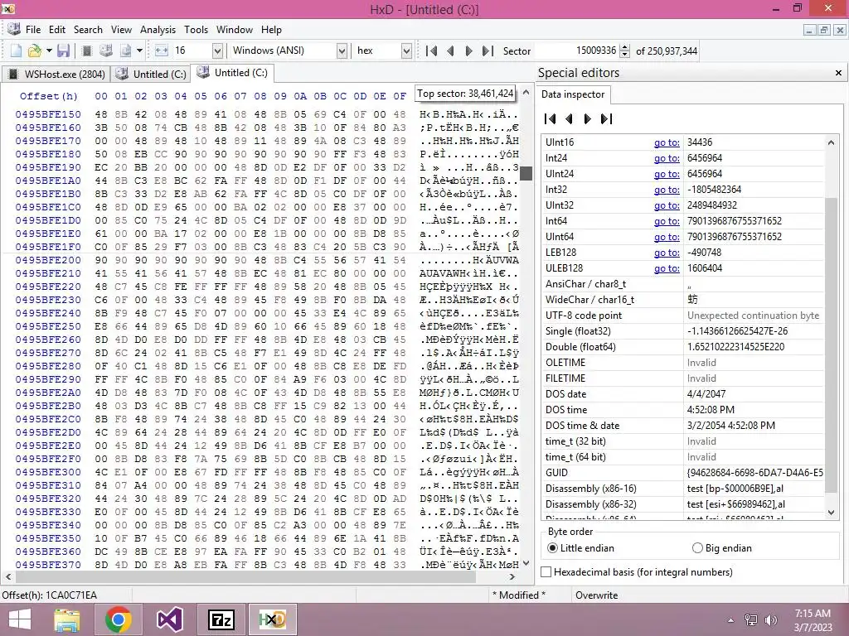This screenshot has height=636, width=849.
Task: Expand the Open file dropdown arrow
Action: coord(49,51)
